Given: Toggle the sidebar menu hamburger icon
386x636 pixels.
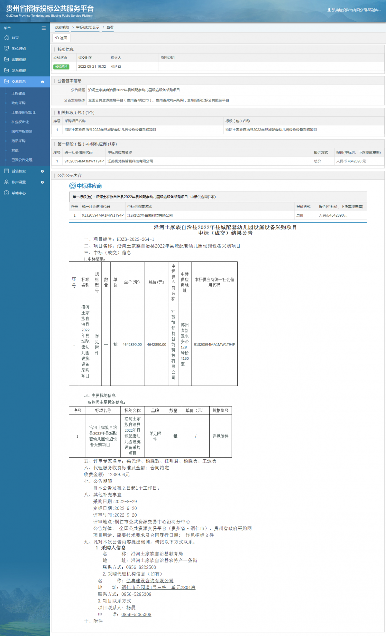Looking at the screenshot, I should coord(43,28).
